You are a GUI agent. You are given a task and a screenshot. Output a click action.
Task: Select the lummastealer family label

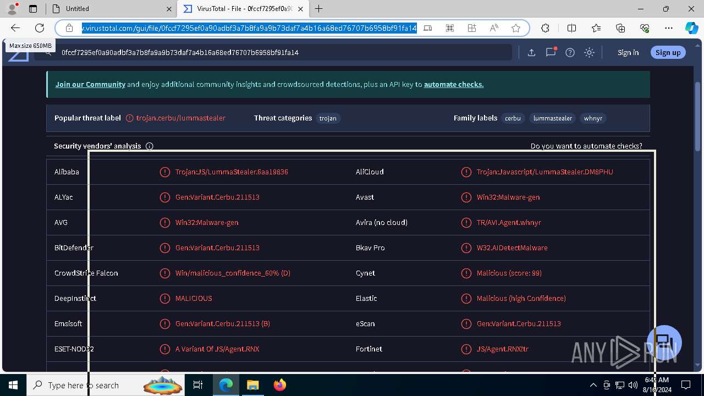point(553,118)
